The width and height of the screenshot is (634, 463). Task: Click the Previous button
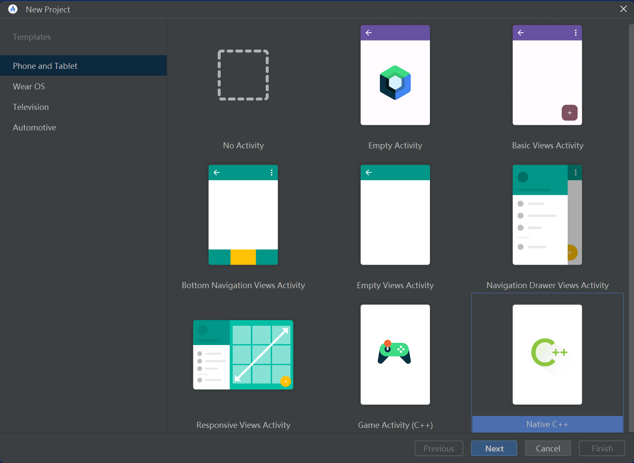click(x=439, y=448)
